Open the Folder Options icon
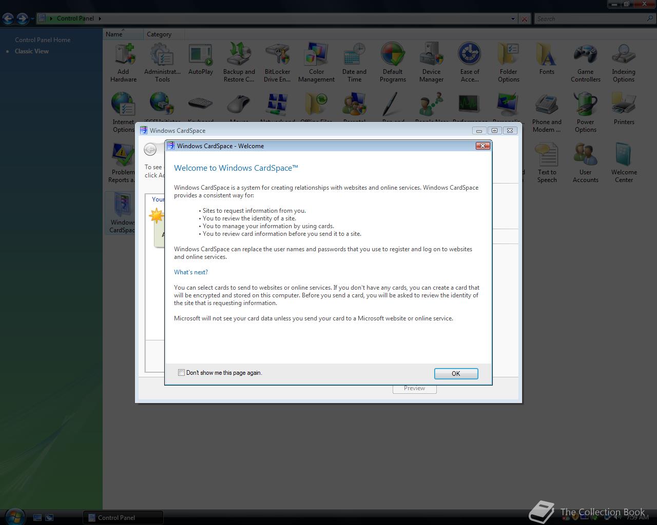Image resolution: width=657 pixels, height=525 pixels. [x=508, y=63]
